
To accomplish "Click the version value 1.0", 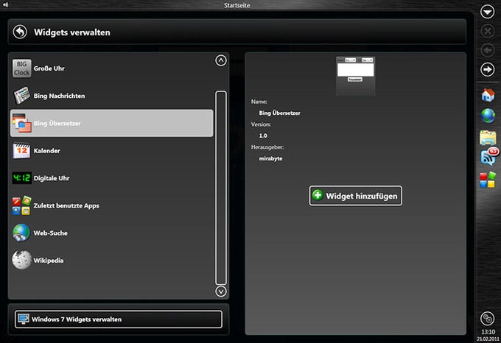I will coord(263,135).
